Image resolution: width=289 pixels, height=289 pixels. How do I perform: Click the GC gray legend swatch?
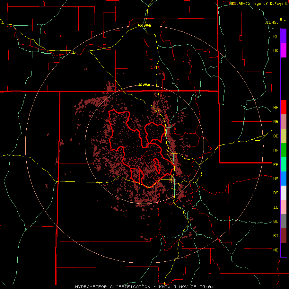[x=284, y=221]
